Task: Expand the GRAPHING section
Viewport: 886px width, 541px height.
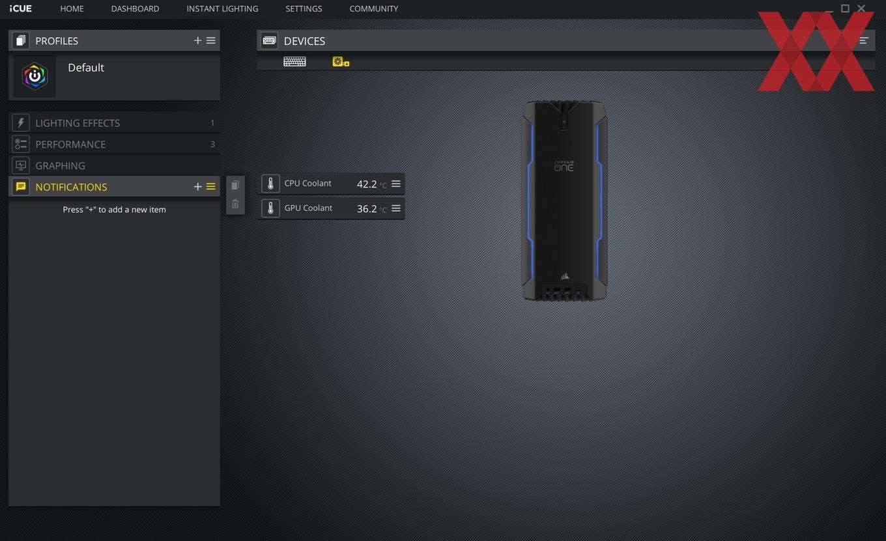Action: [60, 166]
